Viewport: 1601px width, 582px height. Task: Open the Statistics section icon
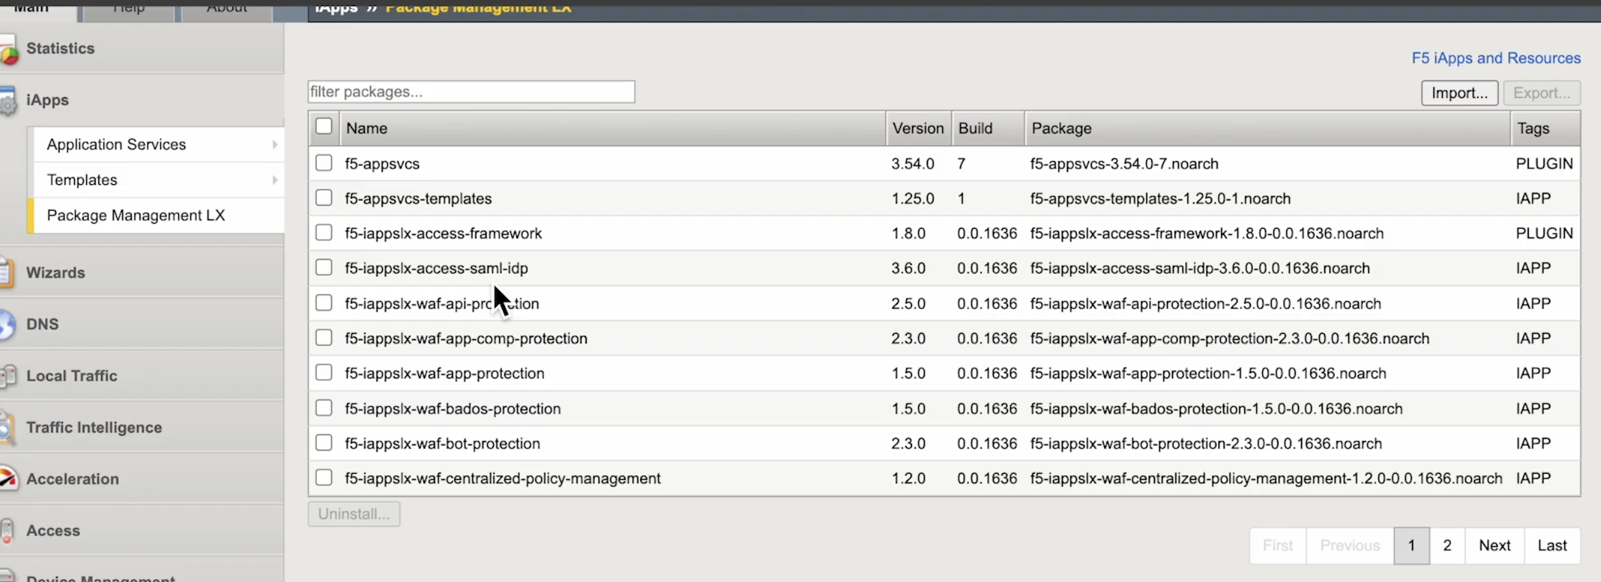click(9, 51)
